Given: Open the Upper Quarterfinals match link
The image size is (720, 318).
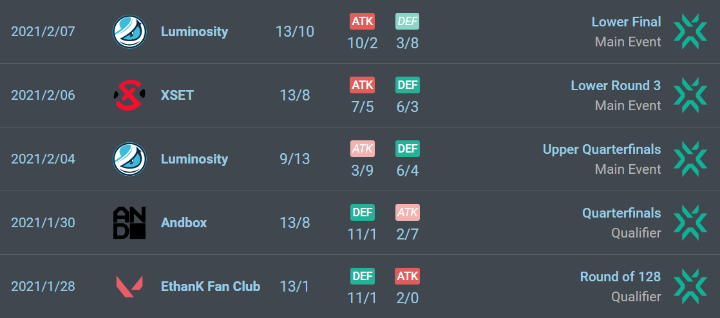Looking at the screenshot, I should [x=602, y=149].
